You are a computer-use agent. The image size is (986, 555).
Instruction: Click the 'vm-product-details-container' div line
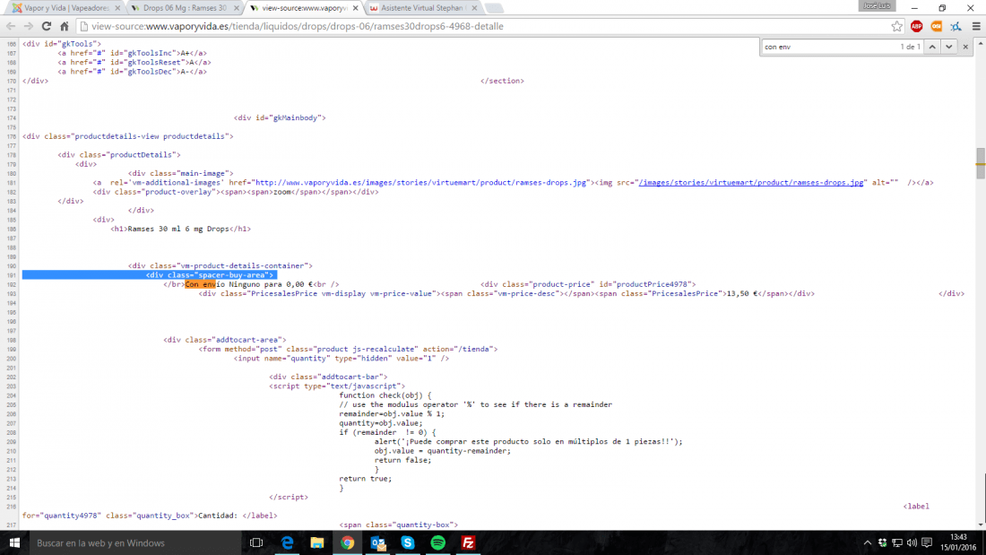(221, 265)
